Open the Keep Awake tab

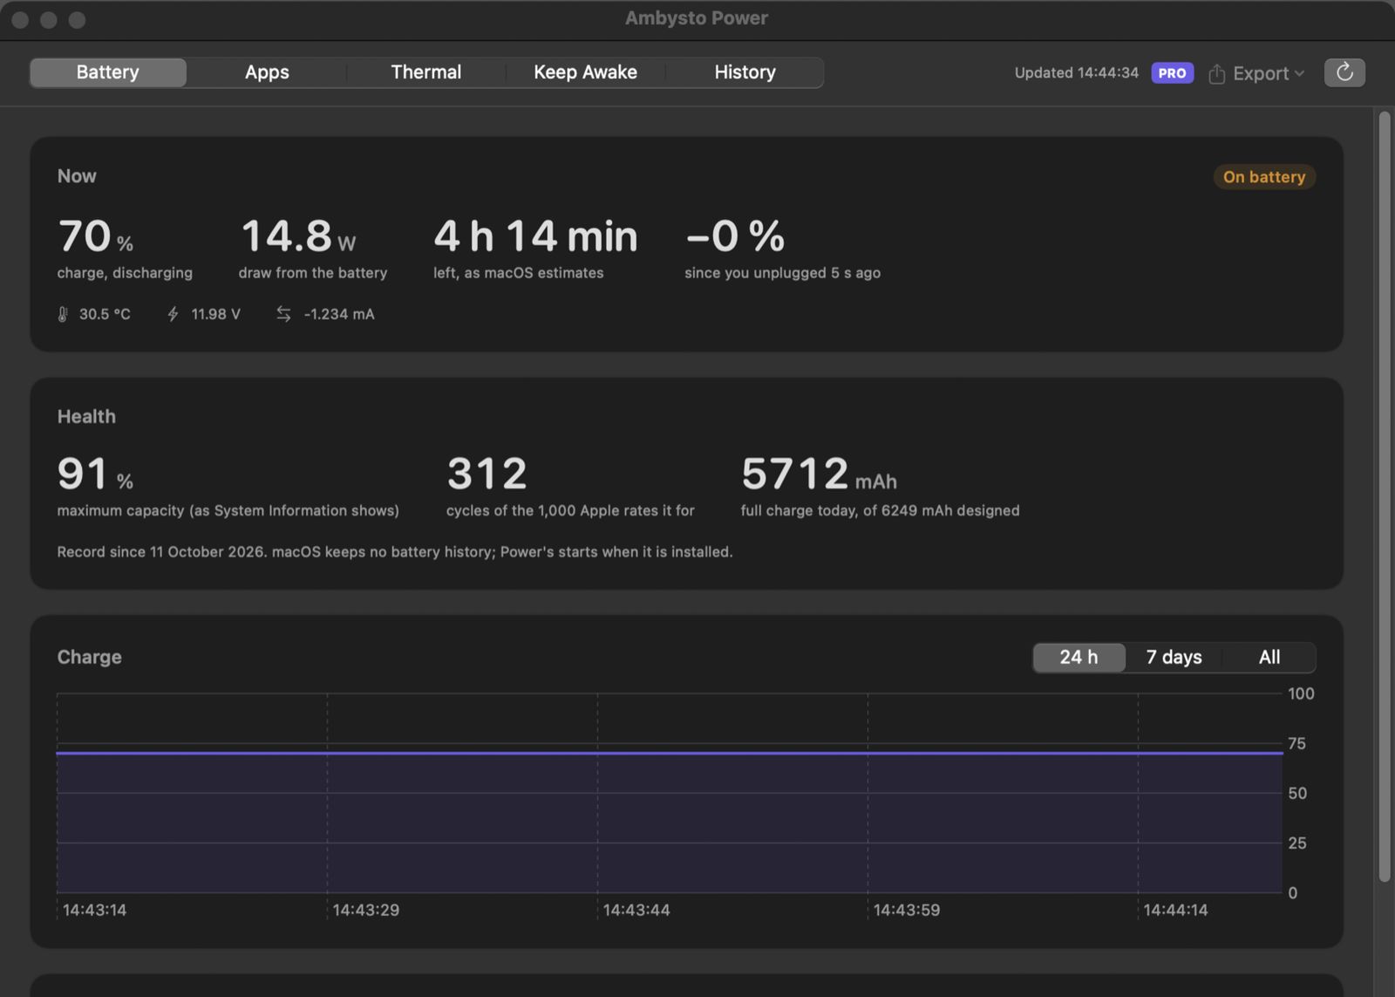pos(585,72)
